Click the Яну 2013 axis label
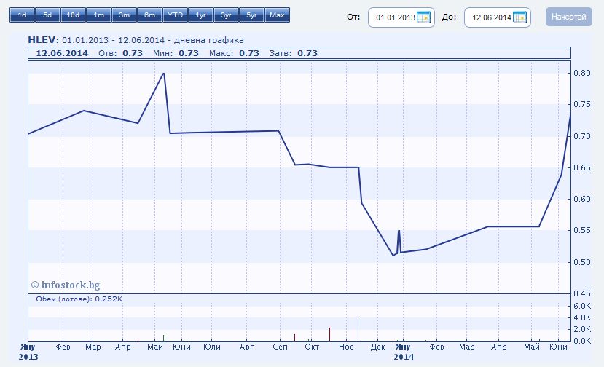 28,352
